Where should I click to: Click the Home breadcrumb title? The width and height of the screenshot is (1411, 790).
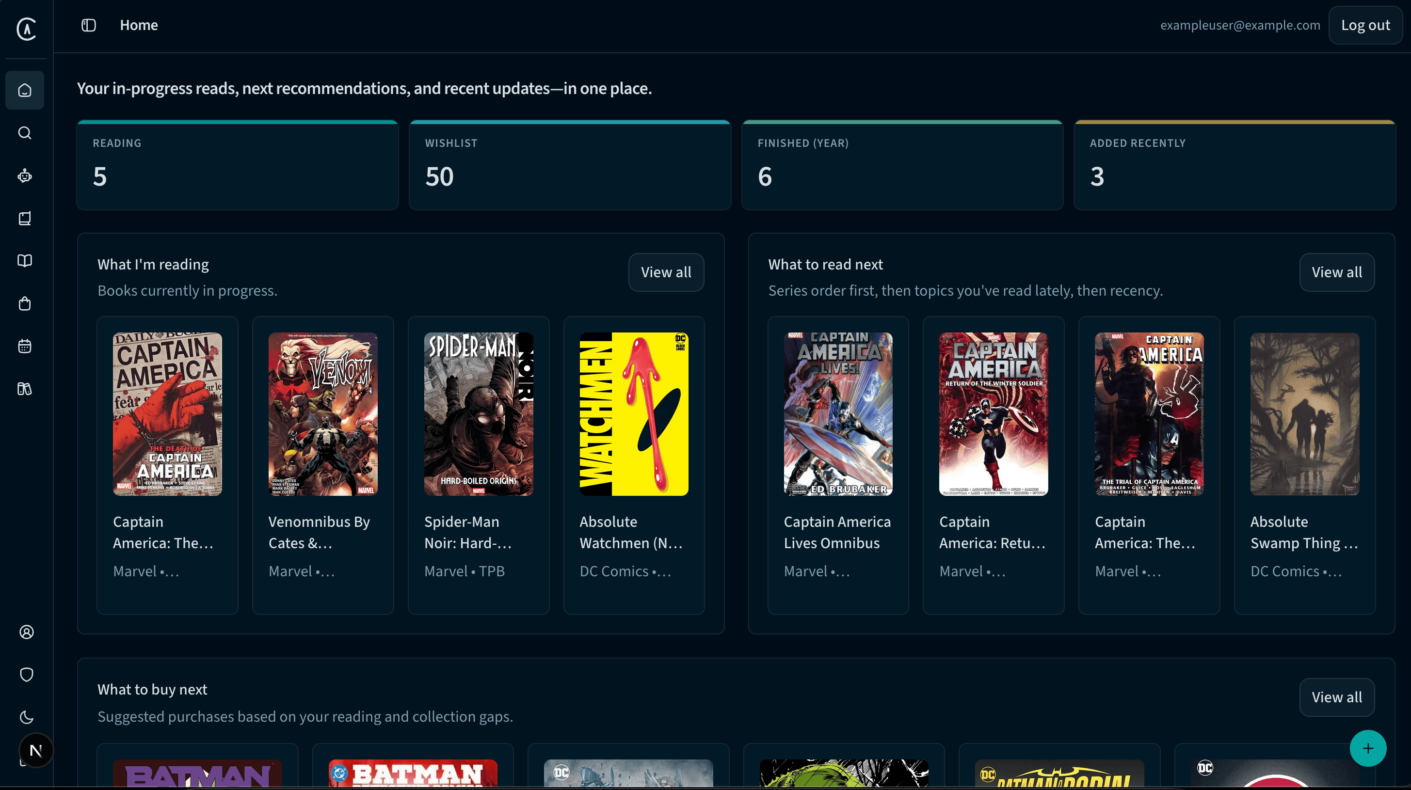click(139, 25)
